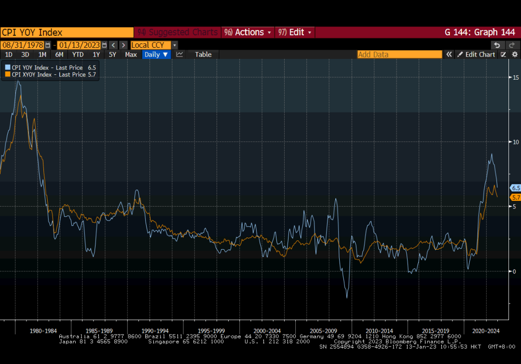Viewport: 521px width, 364px height.
Task: Click the Add Data input field
Action: click(399, 55)
